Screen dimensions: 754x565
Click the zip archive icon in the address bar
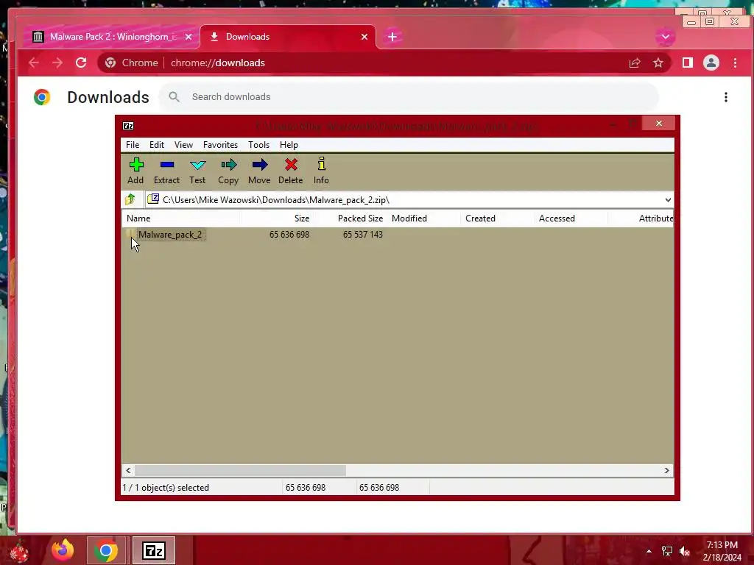click(x=153, y=199)
